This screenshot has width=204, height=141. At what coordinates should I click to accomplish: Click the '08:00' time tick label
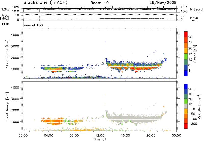[x=74, y=136]
